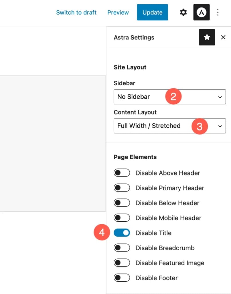Close the Astra Settings panel
231x294 pixels.
click(223, 37)
